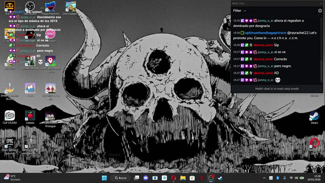Click the microphone tray icon
The image size is (325, 183).
(284, 178)
